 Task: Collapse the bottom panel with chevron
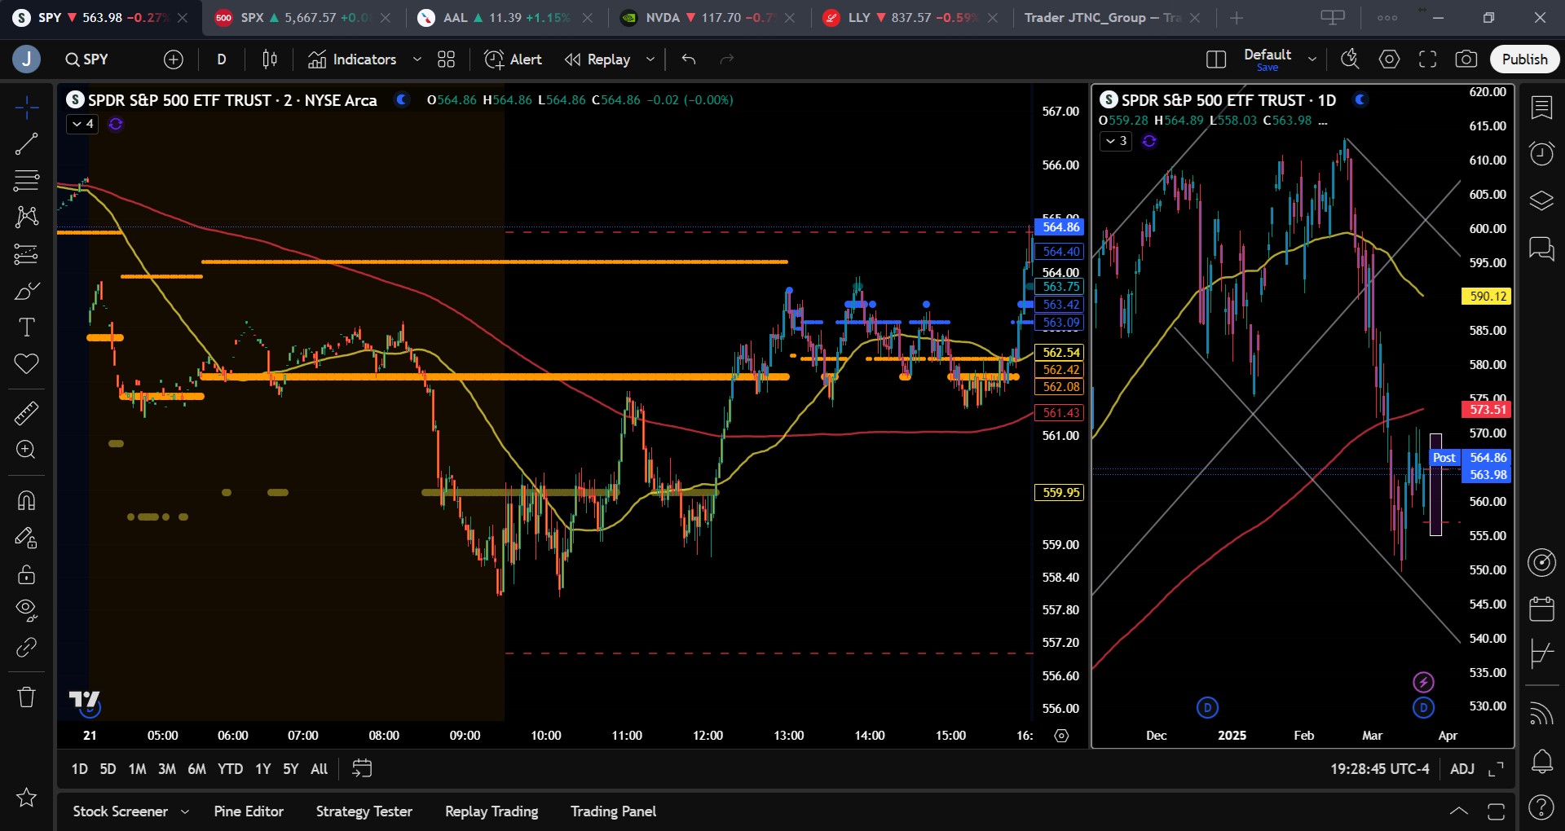(x=1459, y=811)
